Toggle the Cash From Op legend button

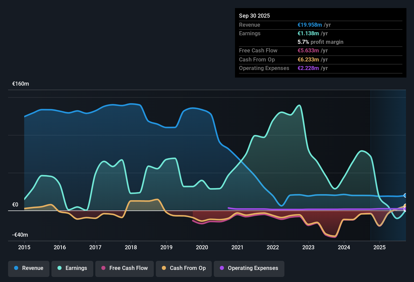184,268
